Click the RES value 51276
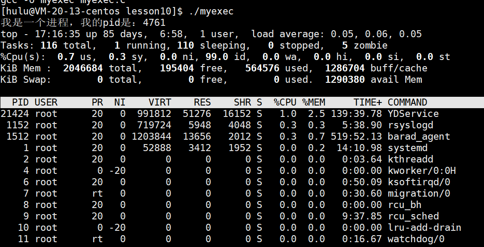Image resolution: width=484 pixels, height=247 pixels. click(197, 113)
